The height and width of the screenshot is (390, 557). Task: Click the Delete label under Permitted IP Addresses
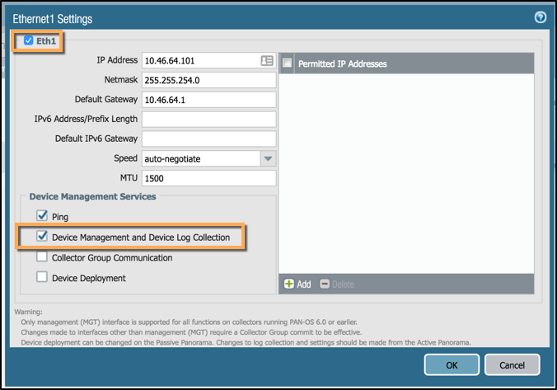(343, 284)
